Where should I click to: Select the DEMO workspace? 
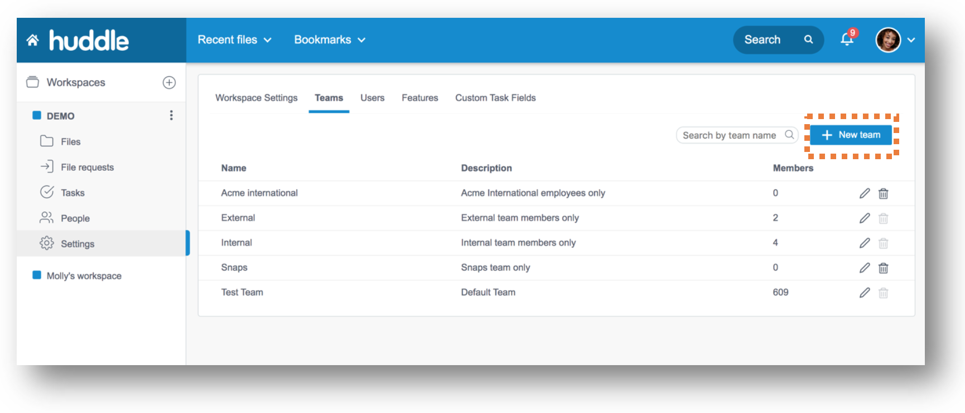coord(60,116)
